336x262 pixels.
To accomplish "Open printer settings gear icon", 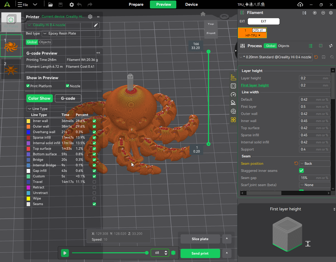I will pyautogui.click(x=90, y=17).
